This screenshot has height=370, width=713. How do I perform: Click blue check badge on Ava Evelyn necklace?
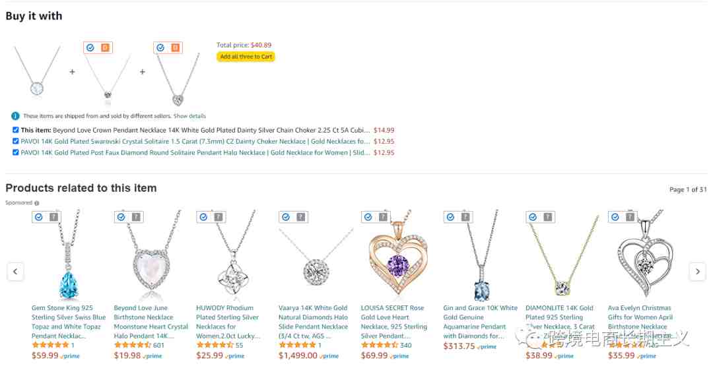pos(615,217)
